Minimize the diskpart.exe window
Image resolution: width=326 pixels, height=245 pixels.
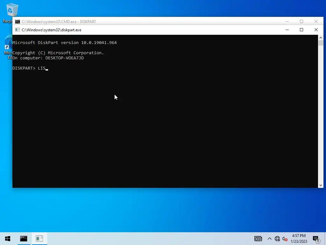pos(287,30)
